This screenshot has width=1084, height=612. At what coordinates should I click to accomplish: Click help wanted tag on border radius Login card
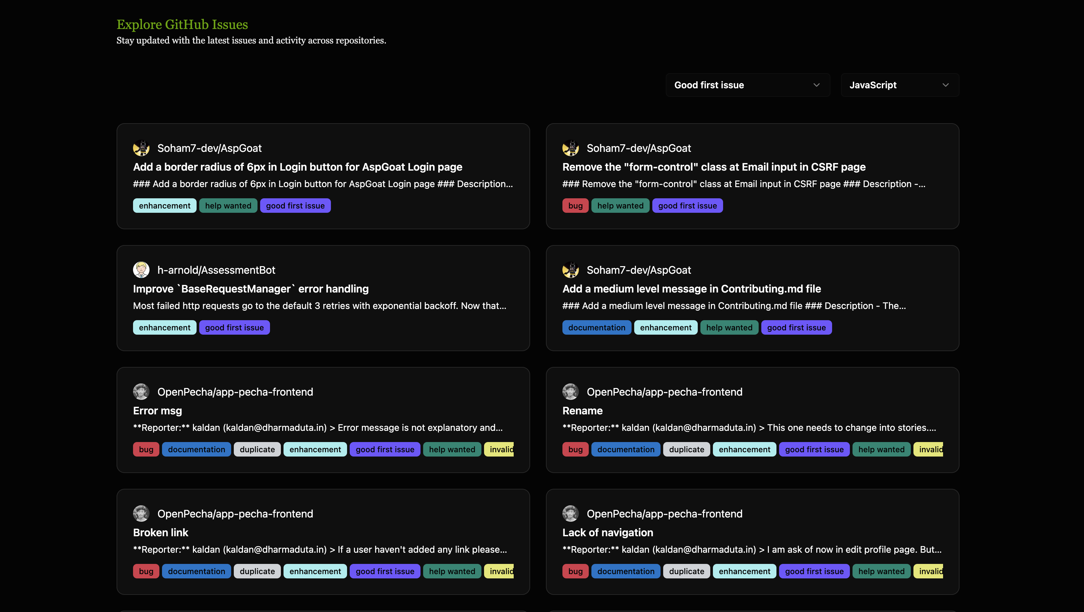pyautogui.click(x=228, y=206)
